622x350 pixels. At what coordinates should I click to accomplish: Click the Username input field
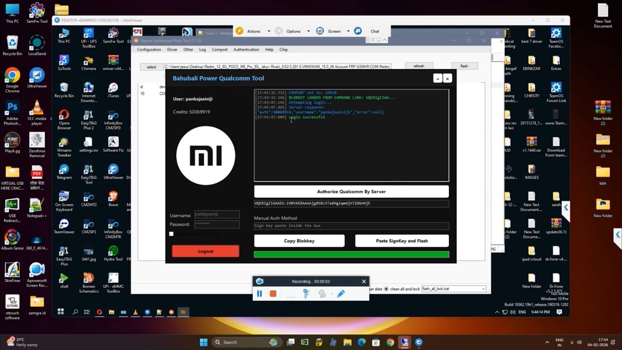(x=217, y=214)
